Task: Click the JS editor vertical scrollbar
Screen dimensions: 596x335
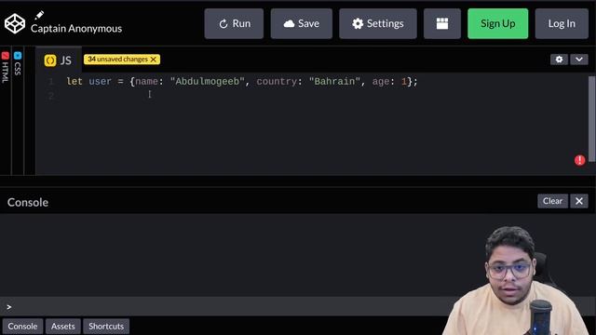Action: coord(591,119)
